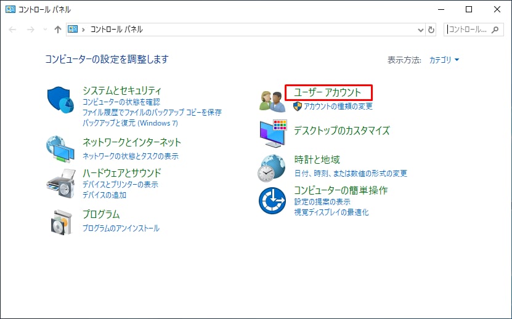The image size is (512, 319).
Task: Open recent locations dropdown arrow
Action: (45, 30)
